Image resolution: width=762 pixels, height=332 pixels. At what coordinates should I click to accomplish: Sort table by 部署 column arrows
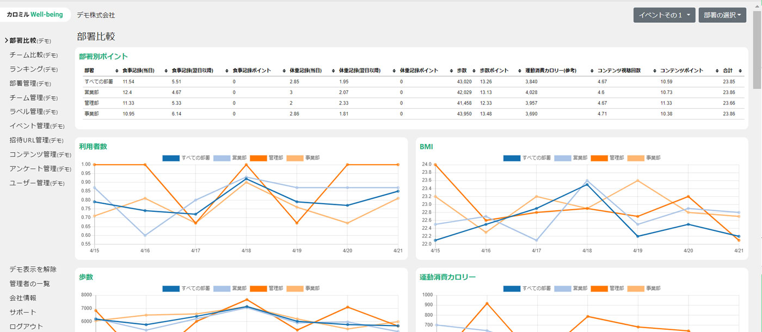[x=117, y=71]
